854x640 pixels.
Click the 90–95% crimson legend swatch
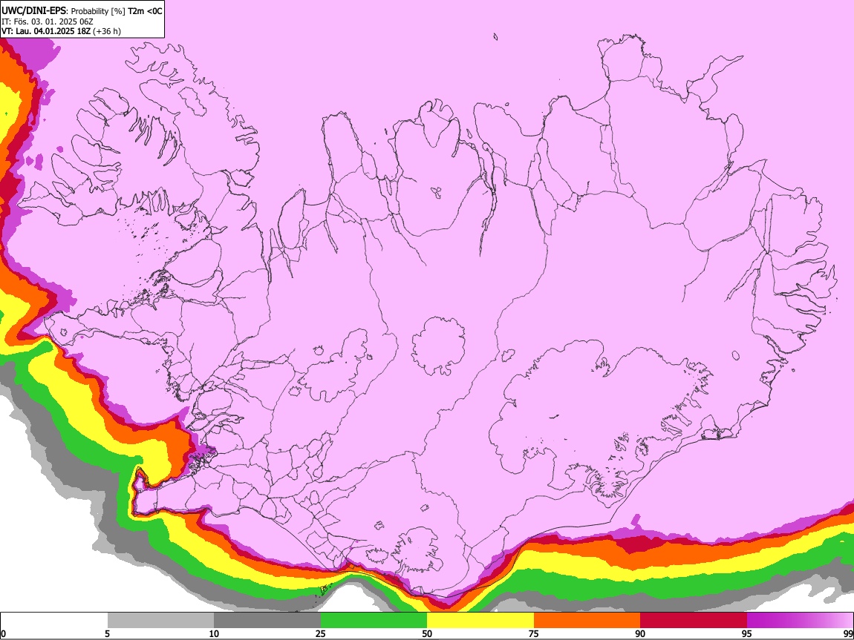tap(694, 620)
